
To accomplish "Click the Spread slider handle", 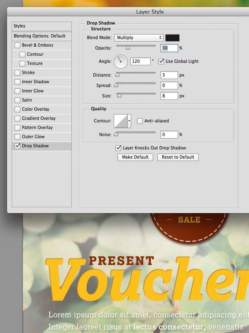I will [x=116, y=85].
